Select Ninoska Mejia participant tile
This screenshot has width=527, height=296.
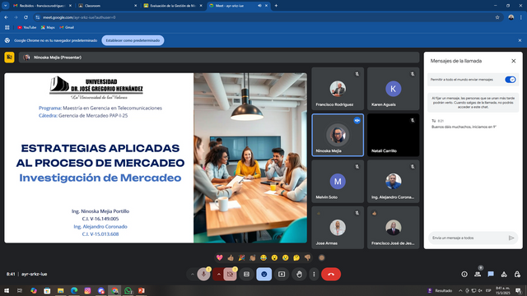338,135
